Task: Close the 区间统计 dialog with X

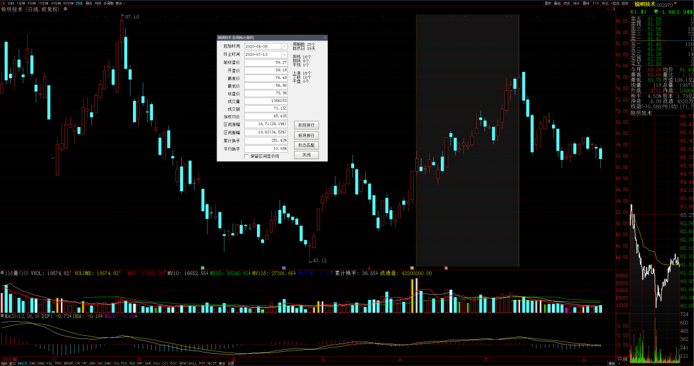Action: tap(325, 38)
